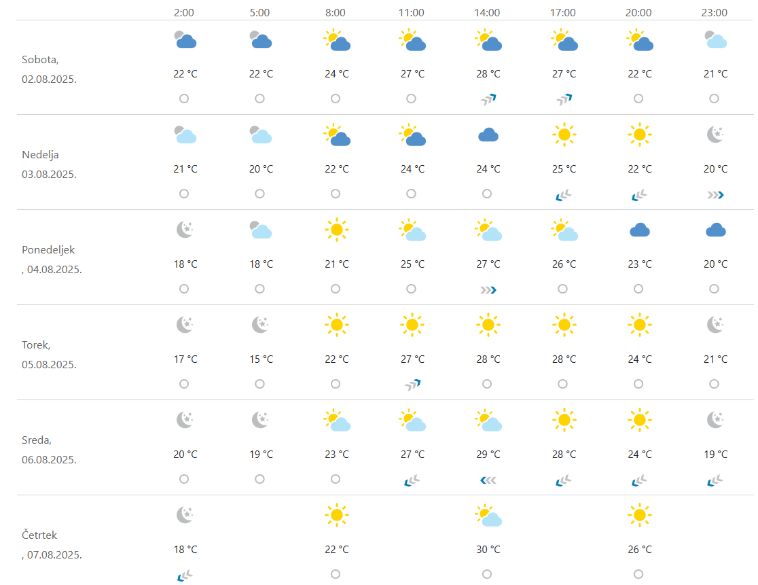Click the 30 °C temperature on Četrtek
The width and height of the screenshot is (758, 585).
point(488,549)
